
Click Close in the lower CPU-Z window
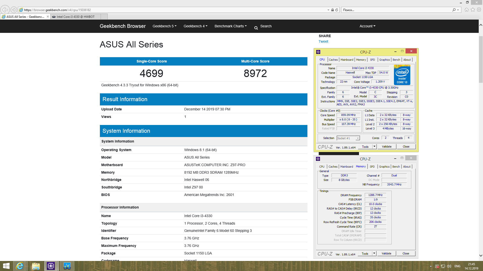click(x=406, y=253)
